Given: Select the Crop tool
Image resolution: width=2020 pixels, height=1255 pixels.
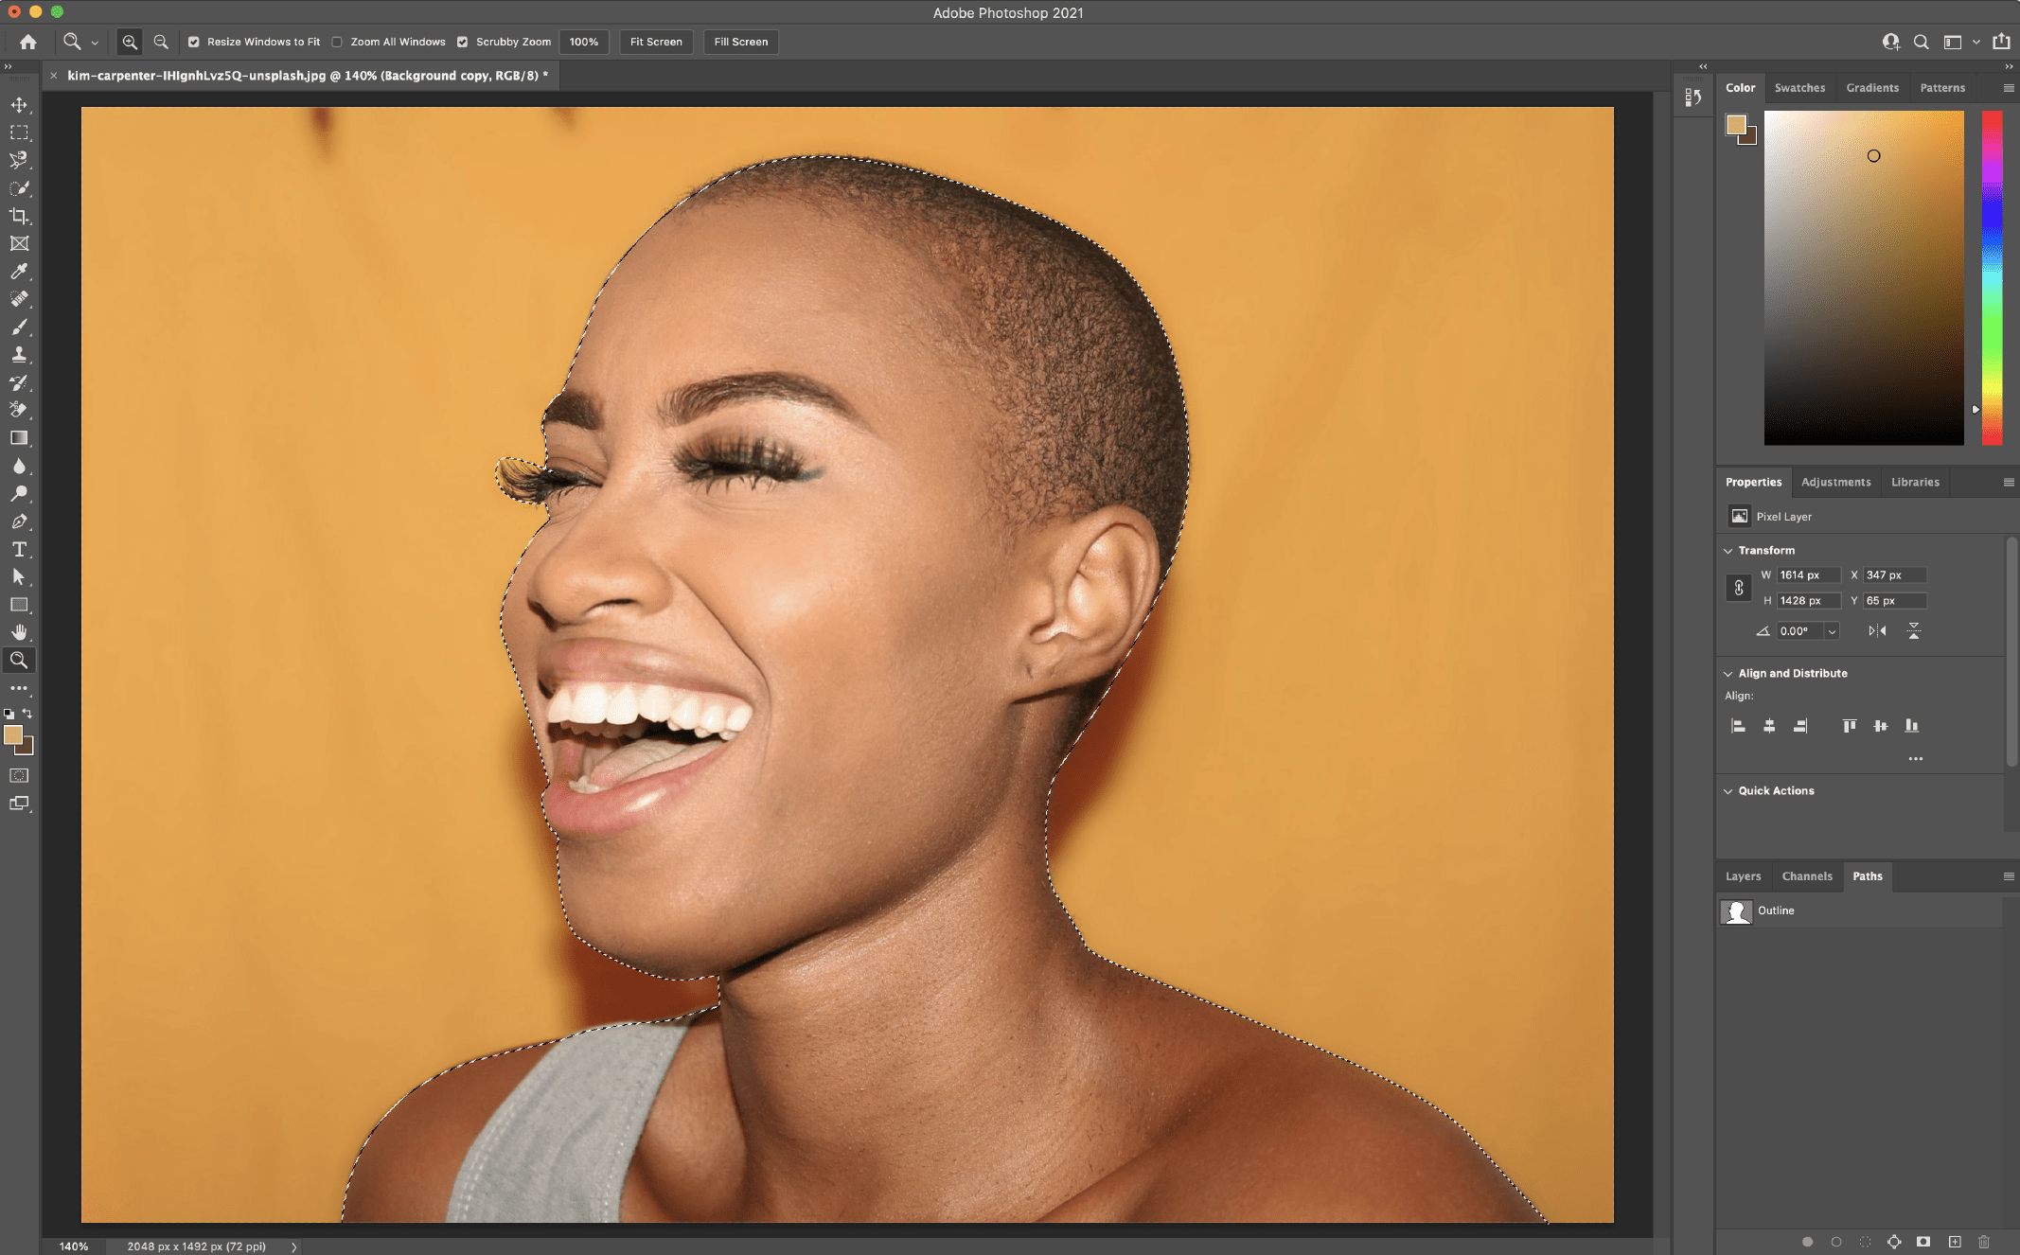Looking at the screenshot, I should [19, 216].
